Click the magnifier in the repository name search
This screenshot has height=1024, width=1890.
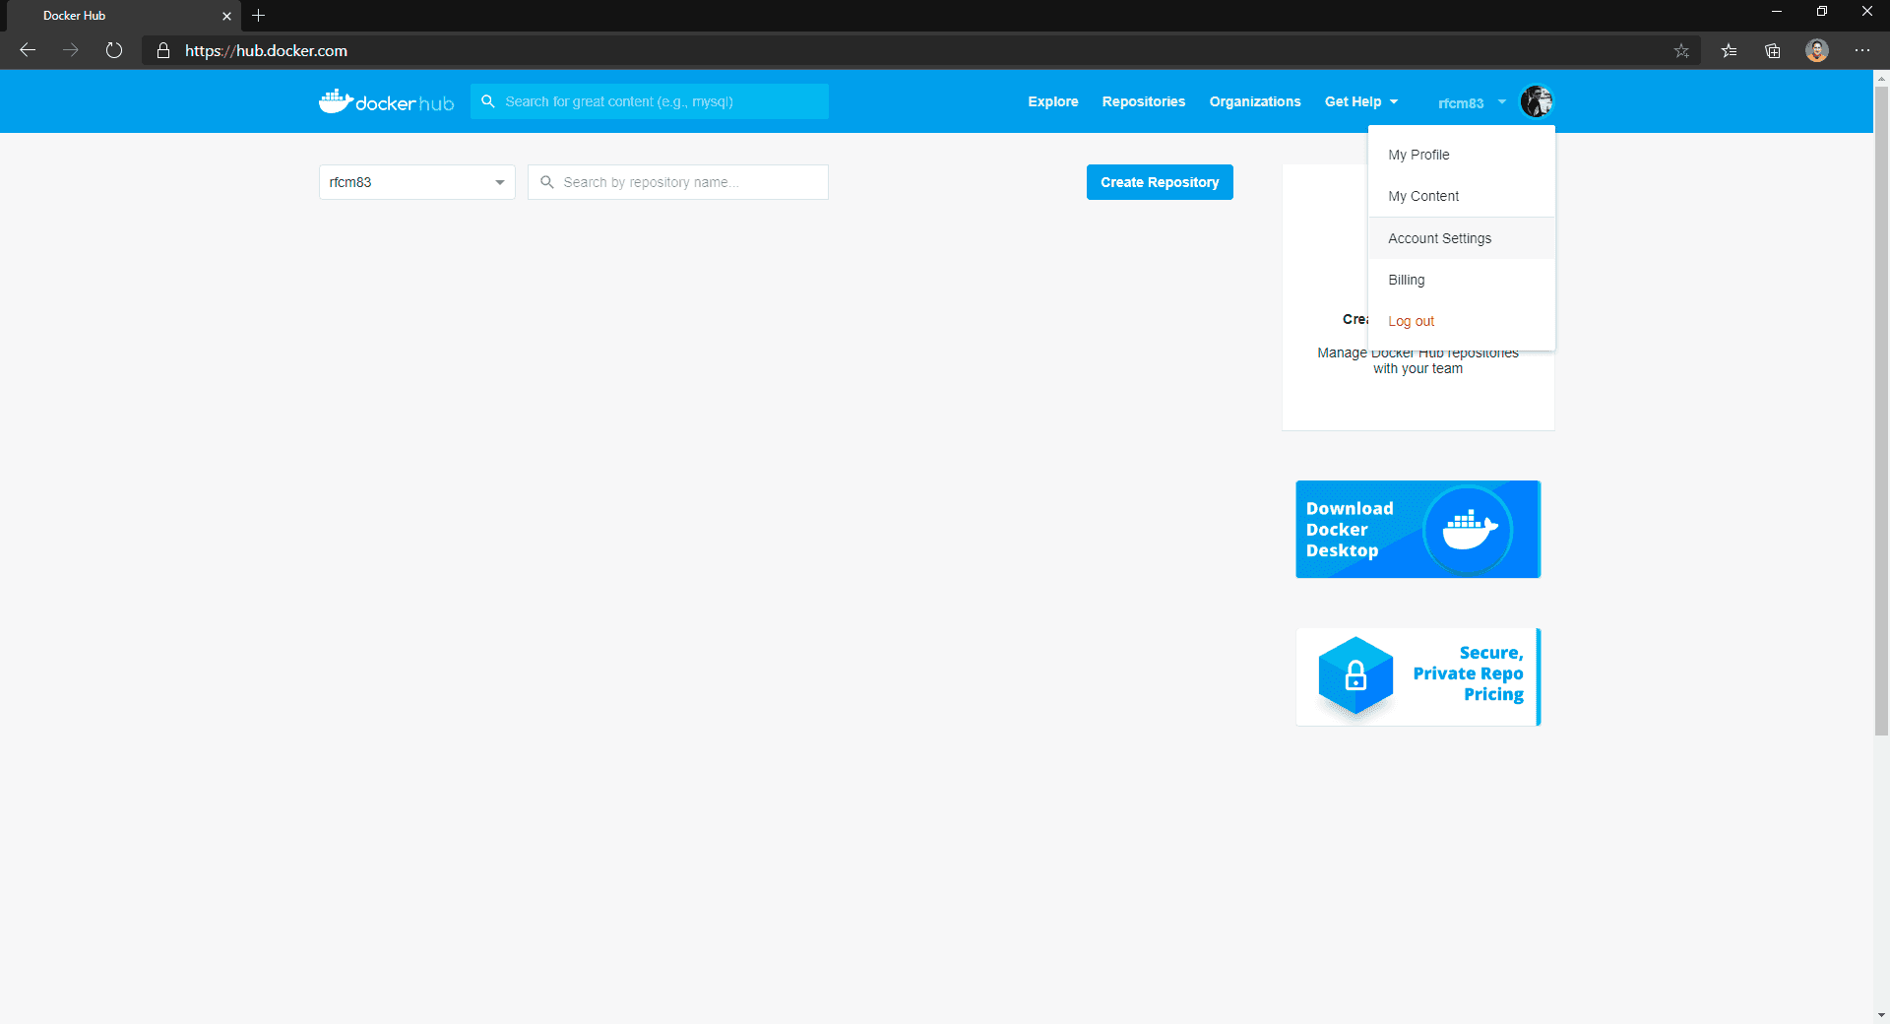point(547,182)
